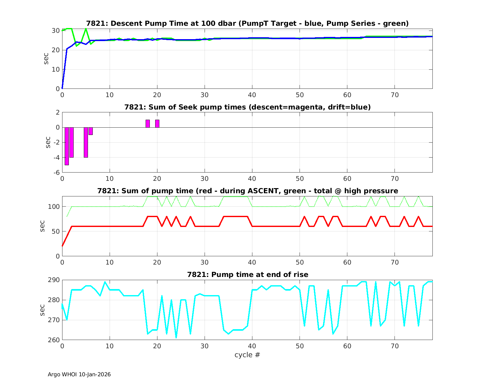Click the Sum of Seek pump times title
478x382 pixels.
coord(247,107)
